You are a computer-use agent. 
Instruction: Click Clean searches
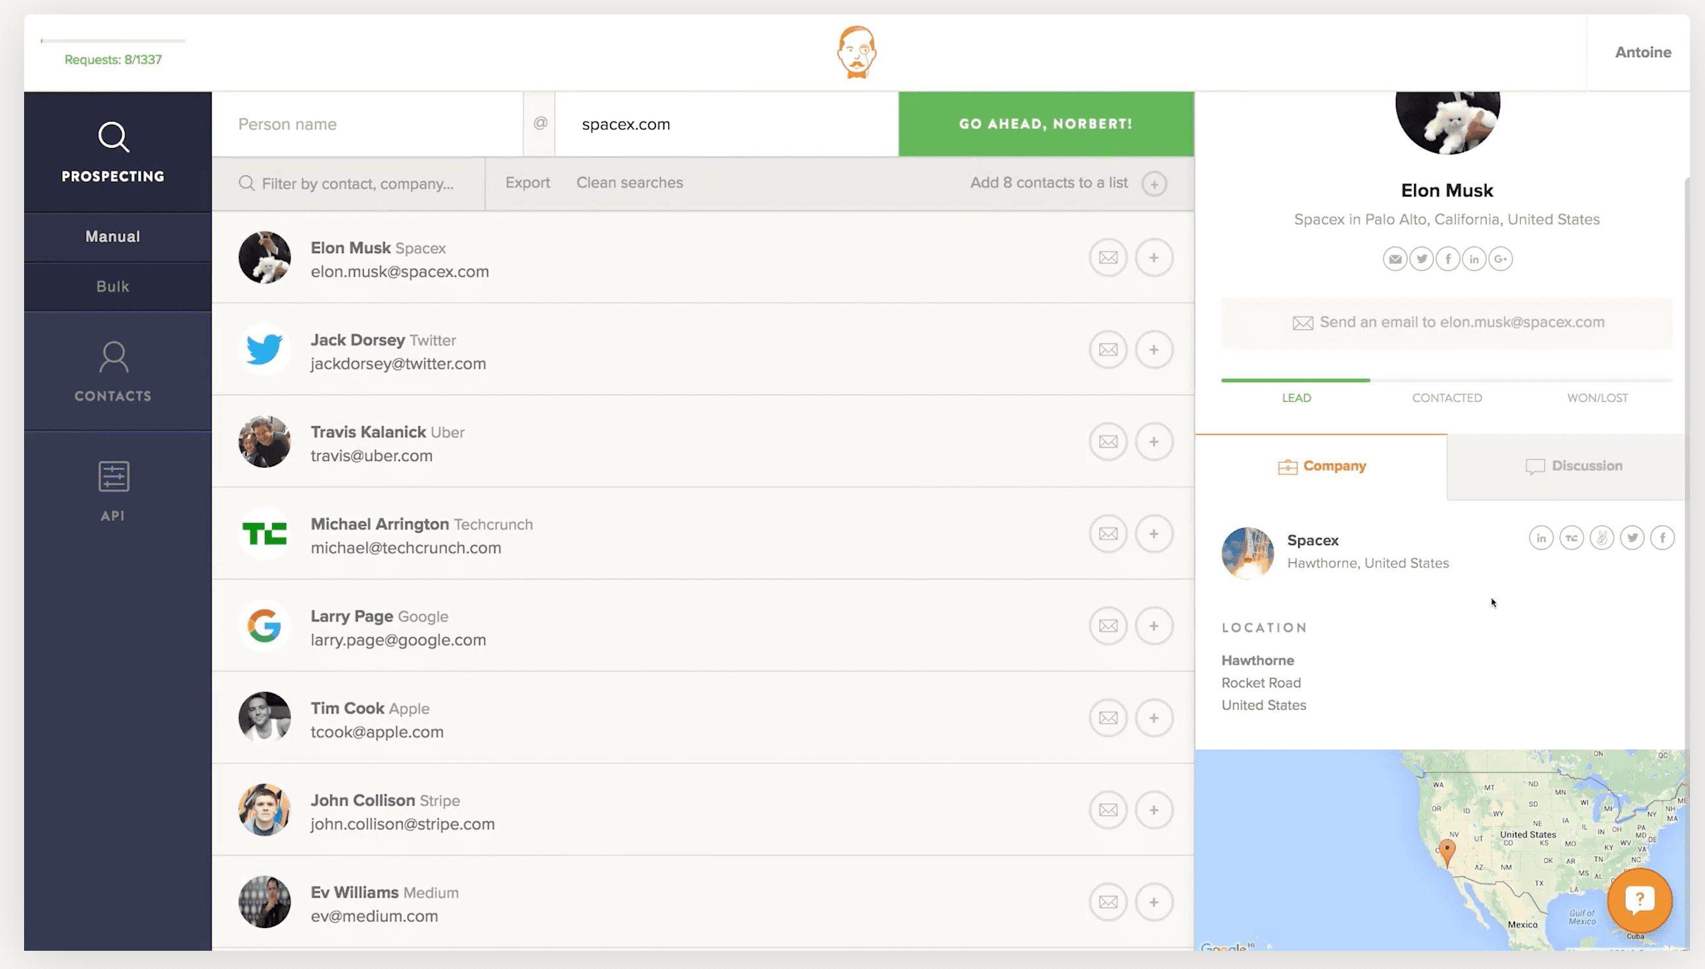coord(629,183)
